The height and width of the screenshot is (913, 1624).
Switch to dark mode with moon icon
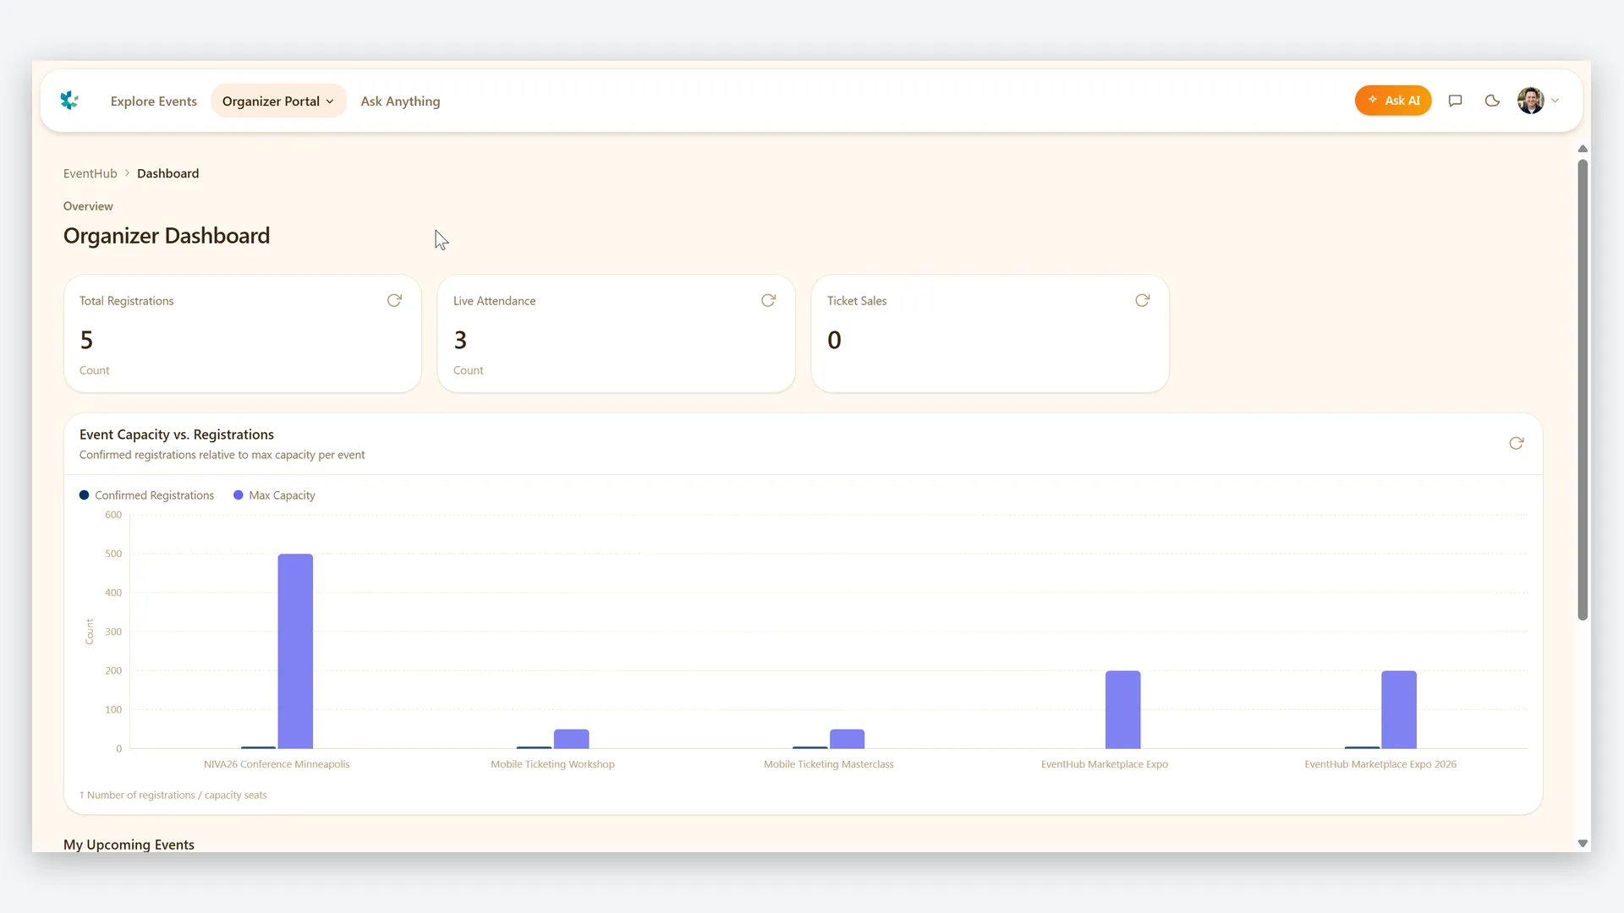(x=1492, y=101)
